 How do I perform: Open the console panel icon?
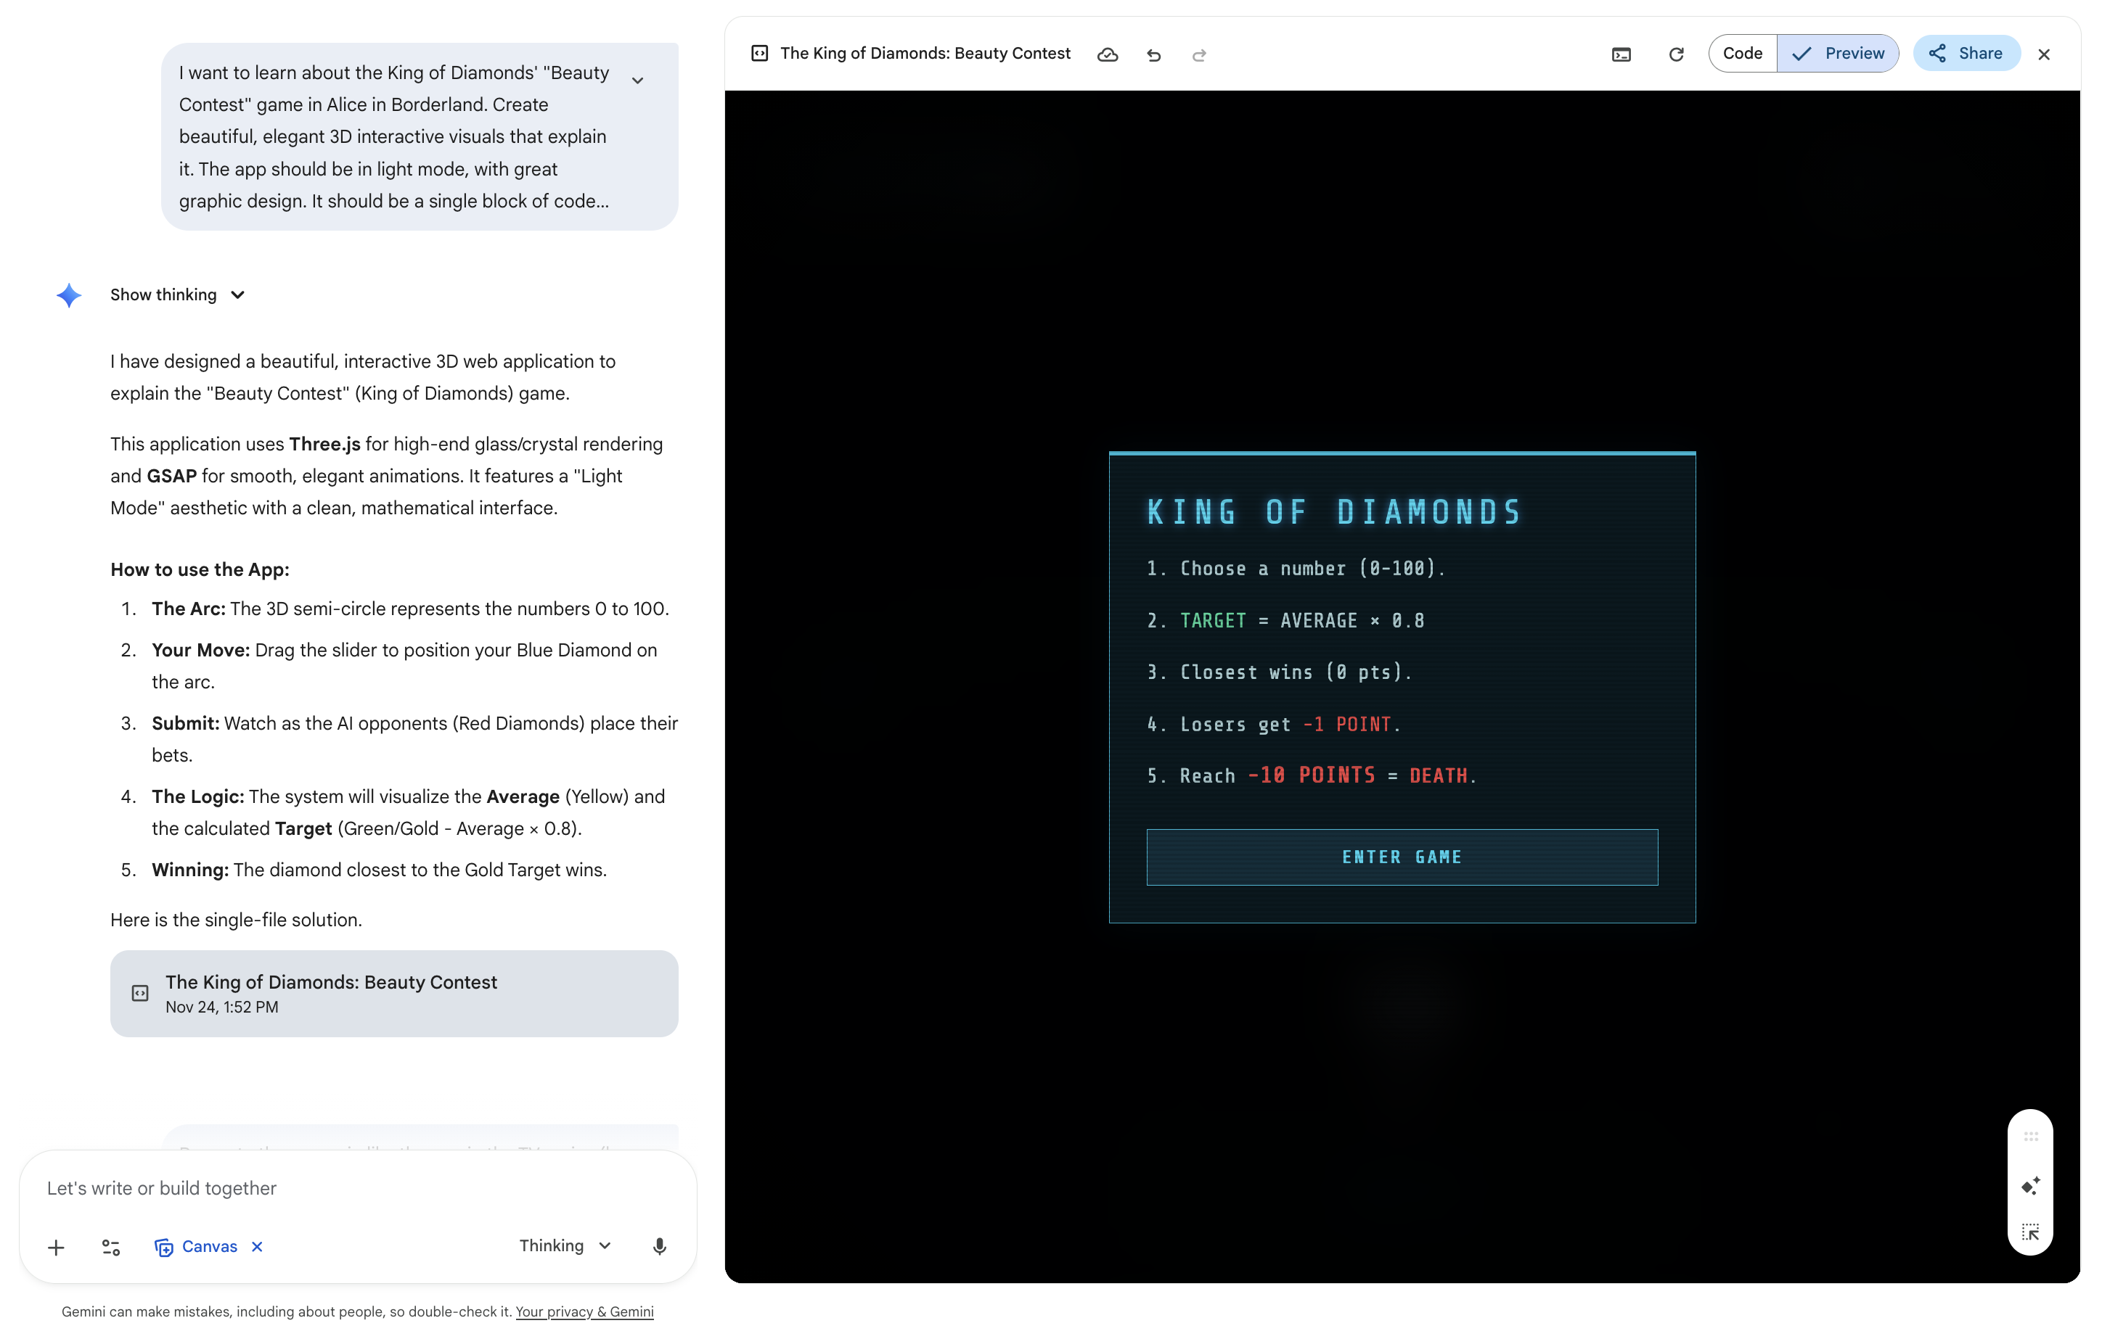(1620, 54)
